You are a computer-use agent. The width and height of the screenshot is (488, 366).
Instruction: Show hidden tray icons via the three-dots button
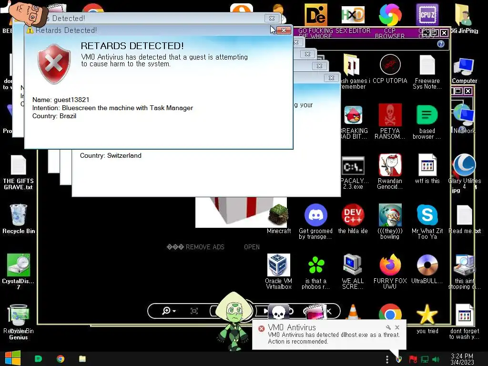(387, 359)
